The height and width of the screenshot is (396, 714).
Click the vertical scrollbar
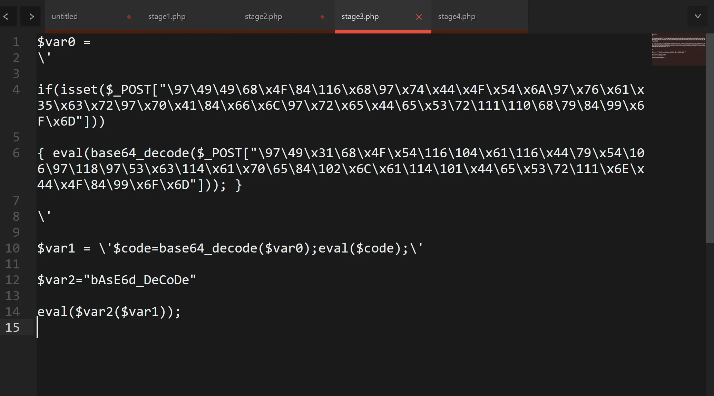(x=710, y=138)
